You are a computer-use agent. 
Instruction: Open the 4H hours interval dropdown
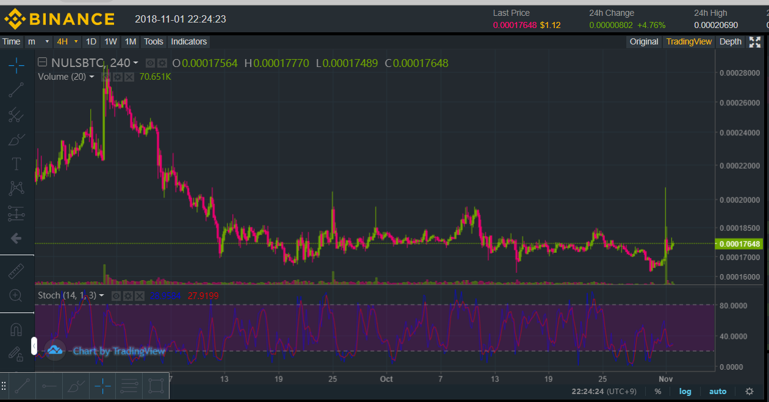(67, 42)
